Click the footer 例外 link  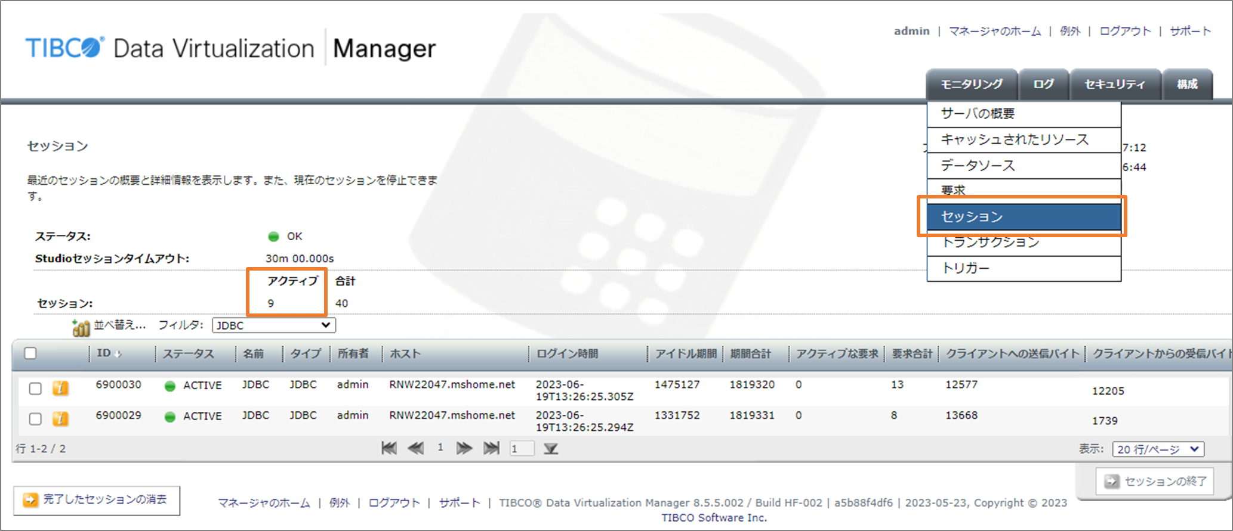pos(340,503)
